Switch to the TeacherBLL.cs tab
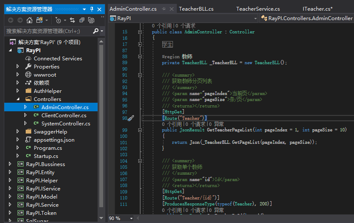 (x=196, y=9)
